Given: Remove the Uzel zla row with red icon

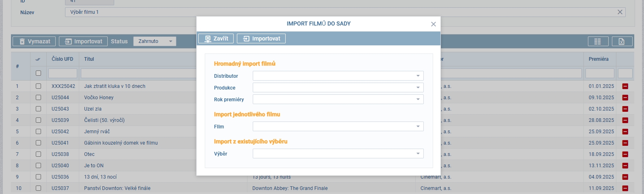Looking at the screenshot, I should tap(625, 109).
